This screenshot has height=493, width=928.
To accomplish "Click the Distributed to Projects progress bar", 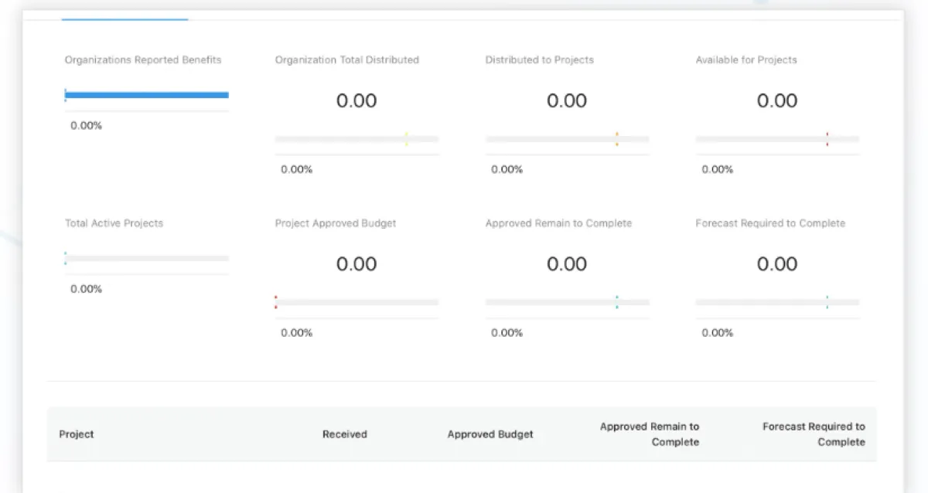I will [x=567, y=139].
